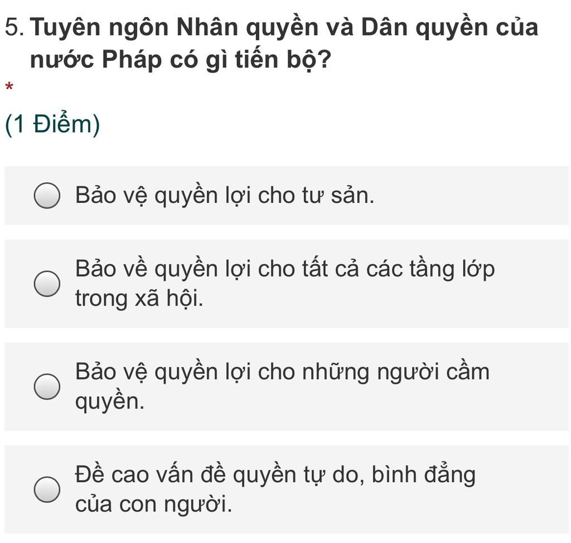Select radio button for 'Bảo vệ quyền lợi cho tư sản'
Viewport: 571px width, 543px height.
coord(47,196)
